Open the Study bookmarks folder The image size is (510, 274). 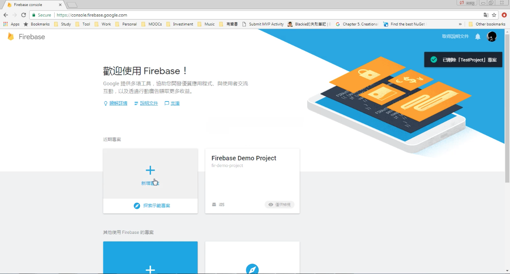(62, 24)
